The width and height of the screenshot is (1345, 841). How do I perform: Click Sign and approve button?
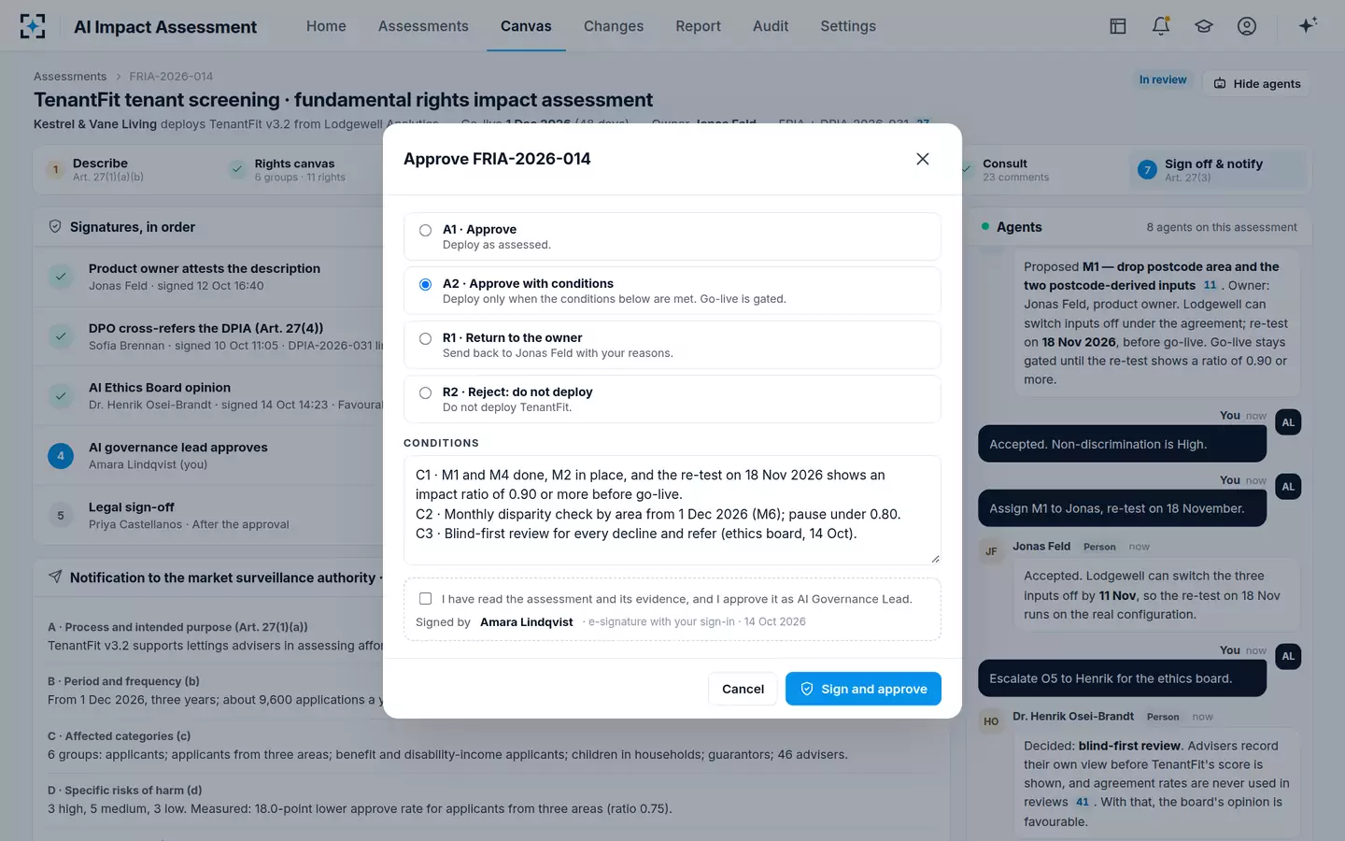[863, 689]
